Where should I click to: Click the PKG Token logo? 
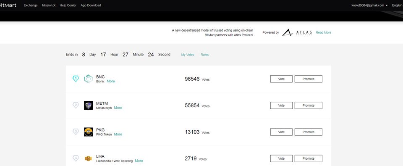point(88,132)
